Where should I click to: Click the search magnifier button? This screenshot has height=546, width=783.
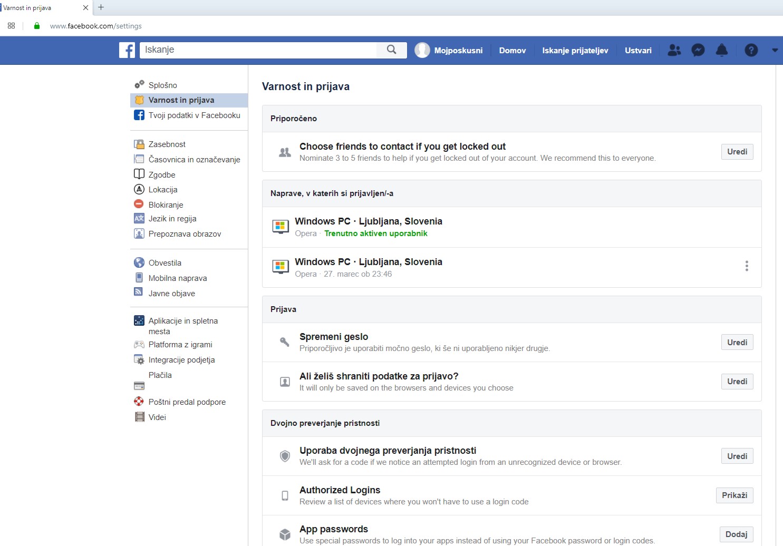pos(391,50)
